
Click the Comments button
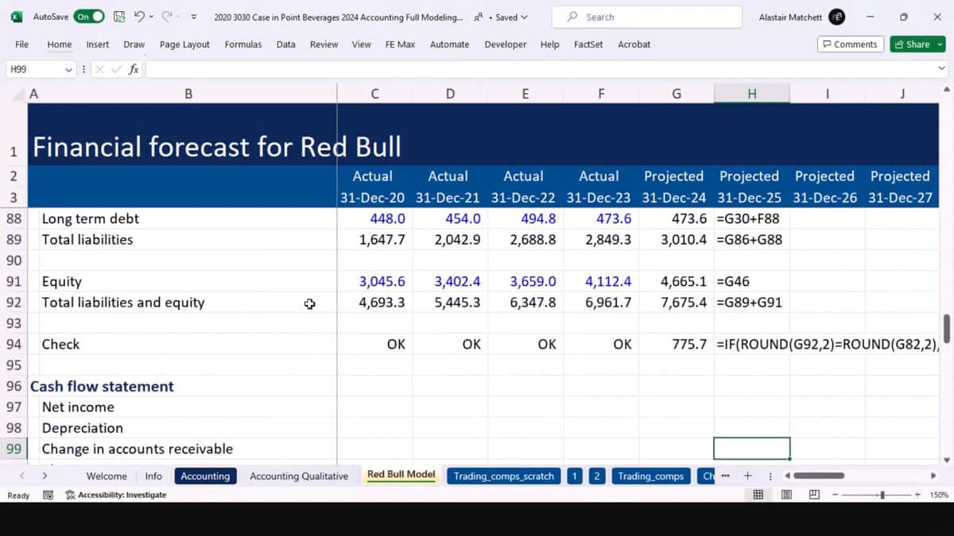[850, 44]
